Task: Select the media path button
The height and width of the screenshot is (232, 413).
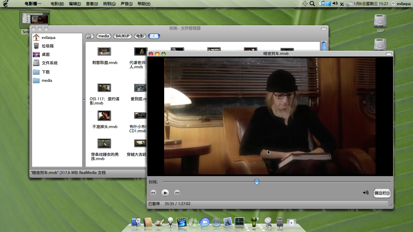Action: coord(104,36)
